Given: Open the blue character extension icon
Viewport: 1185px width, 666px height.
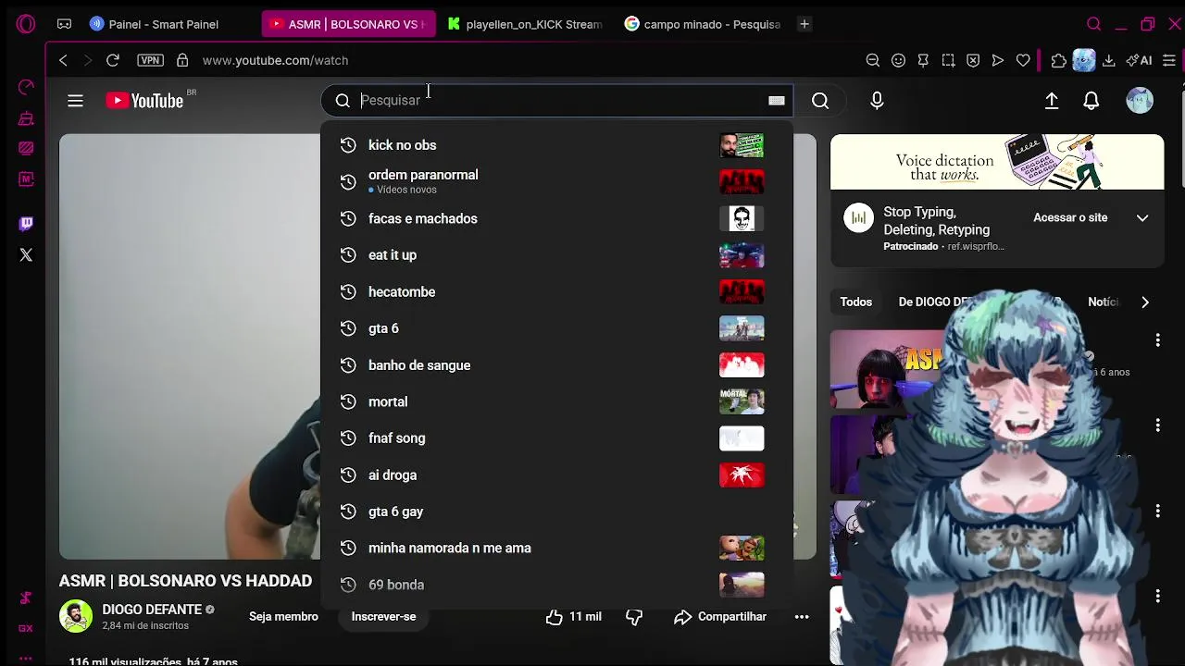Looking at the screenshot, I should (1084, 60).
